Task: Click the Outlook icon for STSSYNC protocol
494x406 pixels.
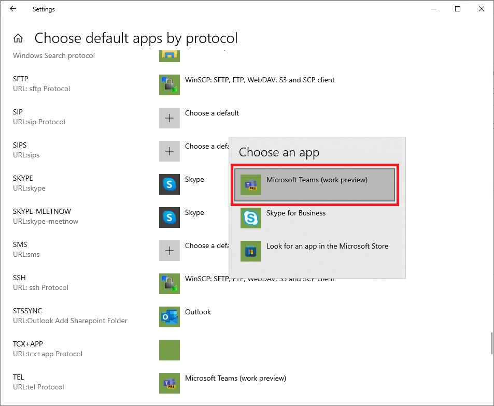Action: 169,317
